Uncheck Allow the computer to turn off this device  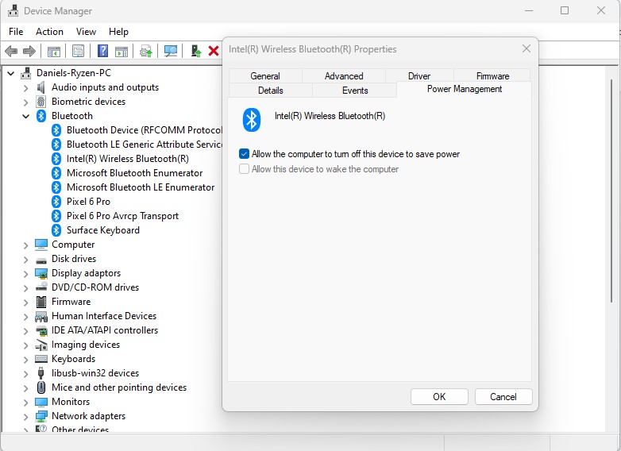pos(244,154)
